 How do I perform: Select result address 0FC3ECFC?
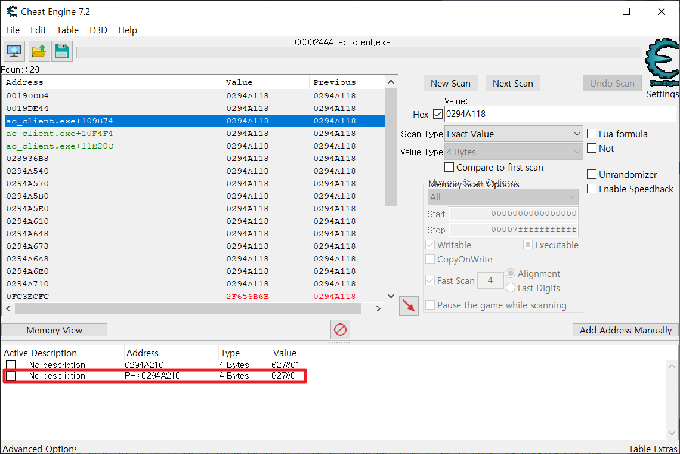point(194,296)
